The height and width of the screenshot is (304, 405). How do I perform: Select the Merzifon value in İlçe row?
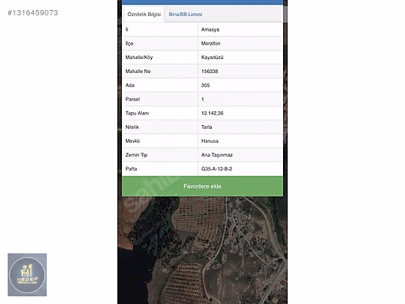(x=211, y=44)
